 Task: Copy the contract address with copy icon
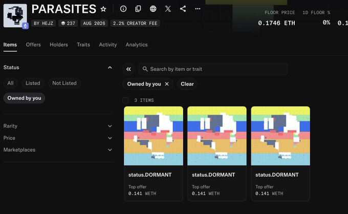tap(138, 9)
